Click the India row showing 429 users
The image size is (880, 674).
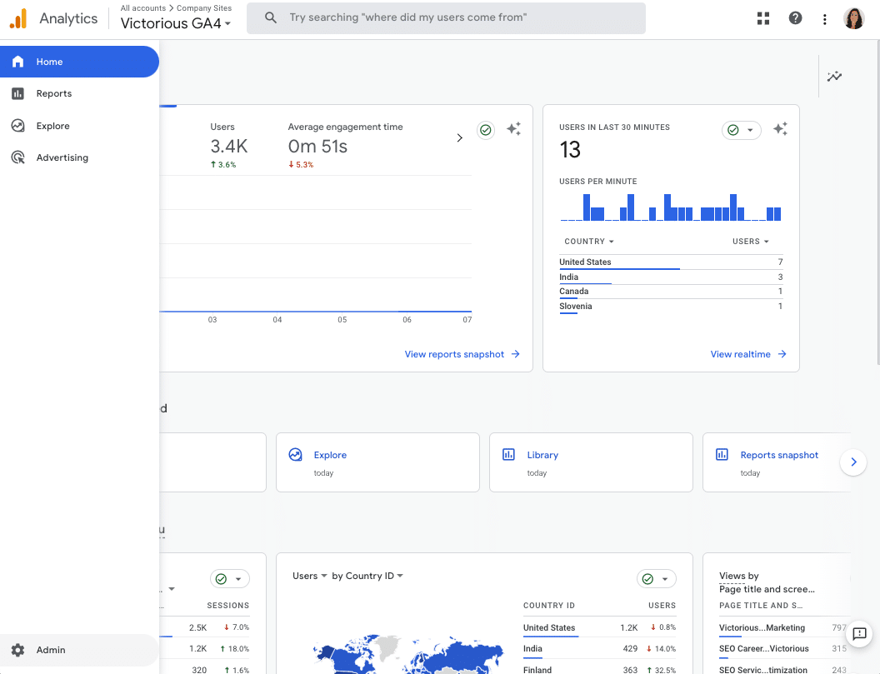coord(599,649)
